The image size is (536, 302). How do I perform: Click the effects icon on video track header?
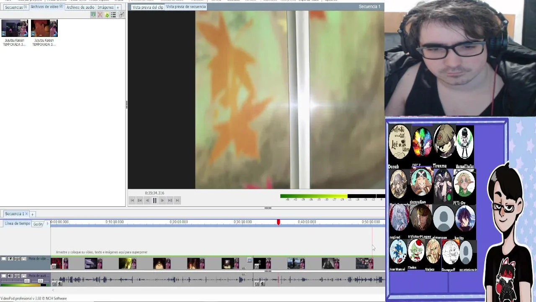[x=17, y=259]
